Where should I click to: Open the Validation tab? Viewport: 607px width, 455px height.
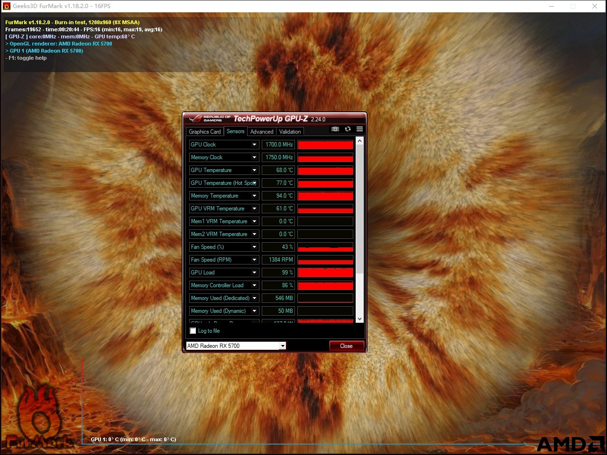pyautogui.click(x=290, y=132)
